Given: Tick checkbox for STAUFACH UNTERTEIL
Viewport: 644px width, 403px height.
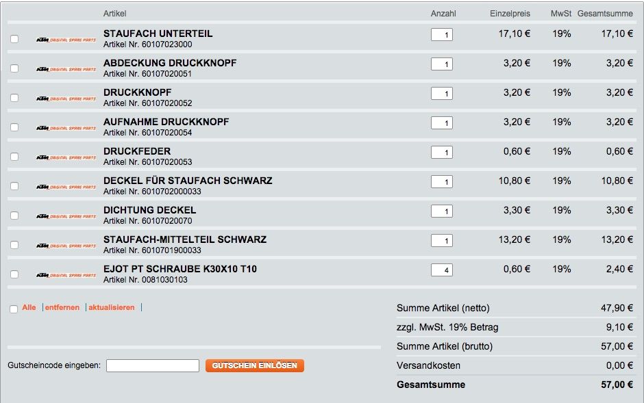Looking at the screenshot, I should (14, 40).
